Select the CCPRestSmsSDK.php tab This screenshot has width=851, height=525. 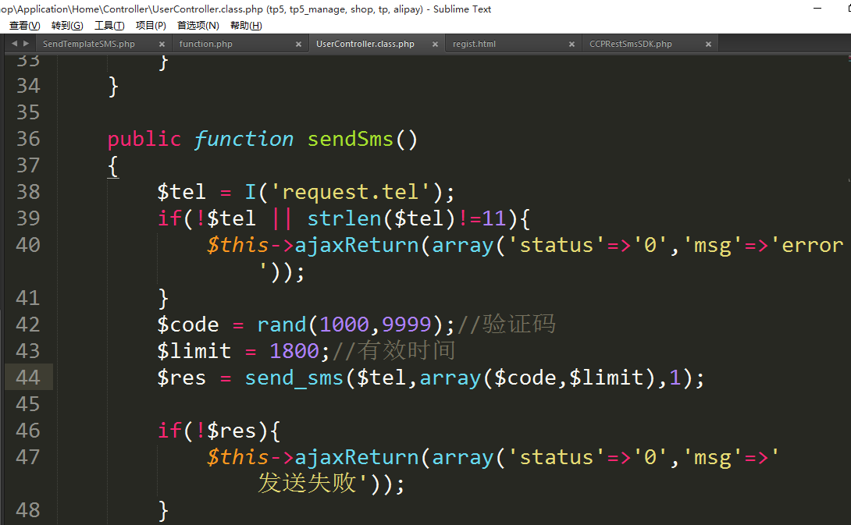click(x=630, y=44)
